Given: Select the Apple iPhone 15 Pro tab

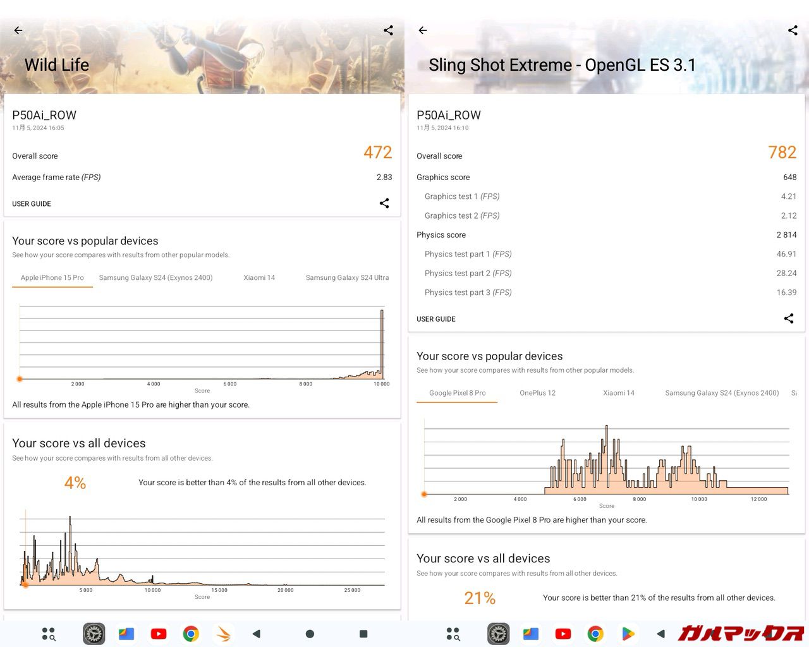Looking at the screenshot, I should click(52, 278).
